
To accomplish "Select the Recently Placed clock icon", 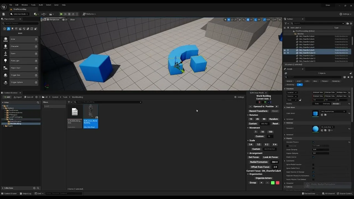I will click(4, 29).
